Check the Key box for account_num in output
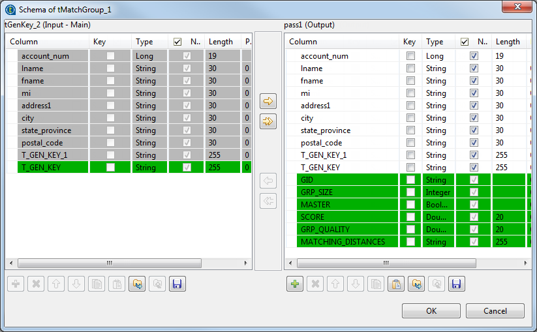The width and height of the screenshot is (537, 332). 410,56
